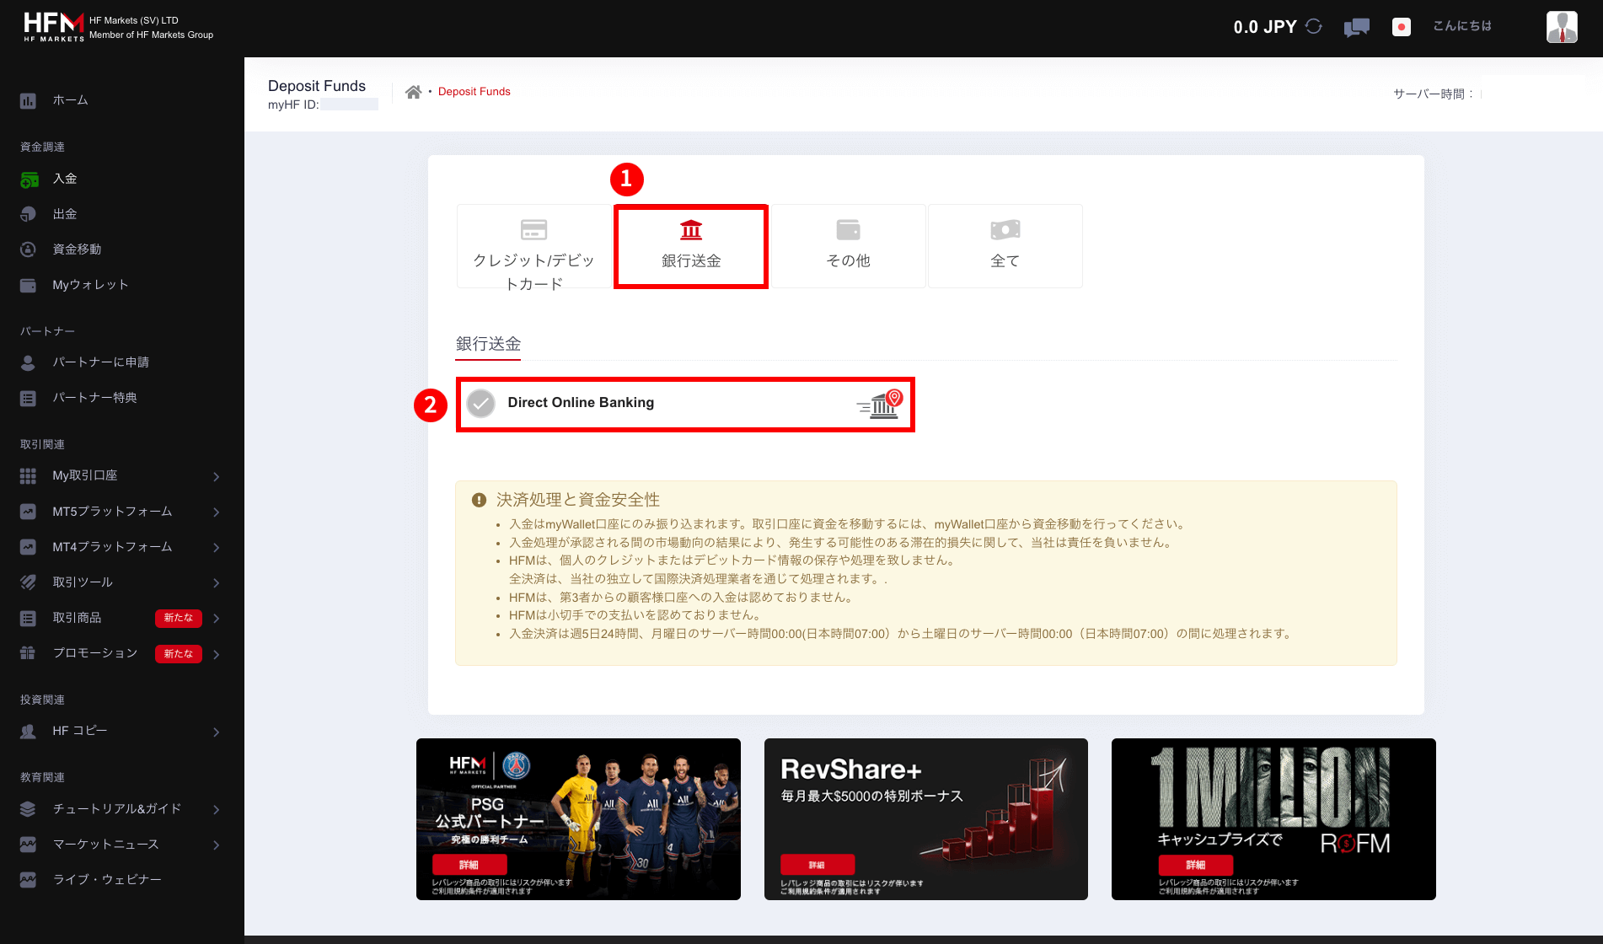Refresh the 0.0 JPY balance
Image resolution: width=1603 pixels, height=944 pixels.
1312,26
